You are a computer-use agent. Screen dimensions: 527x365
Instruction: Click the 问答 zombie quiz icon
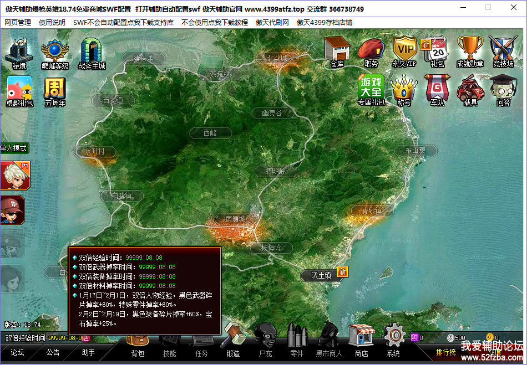(503, 90)
